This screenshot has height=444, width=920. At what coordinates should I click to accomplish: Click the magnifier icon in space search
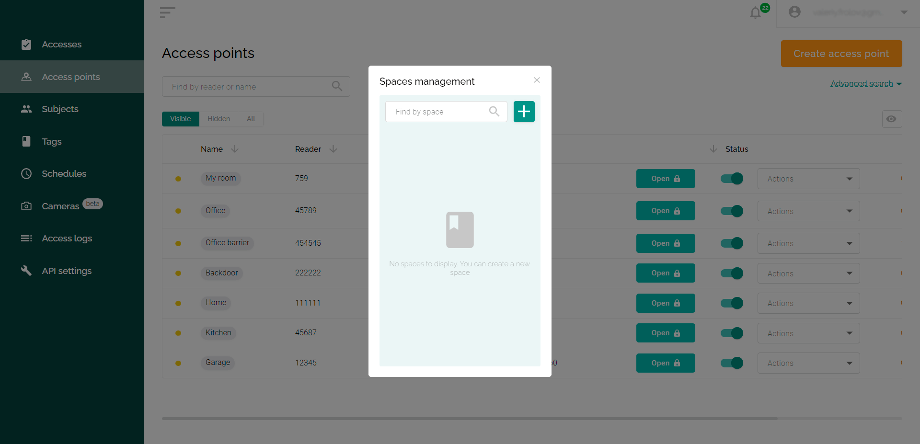click(494, 112)
